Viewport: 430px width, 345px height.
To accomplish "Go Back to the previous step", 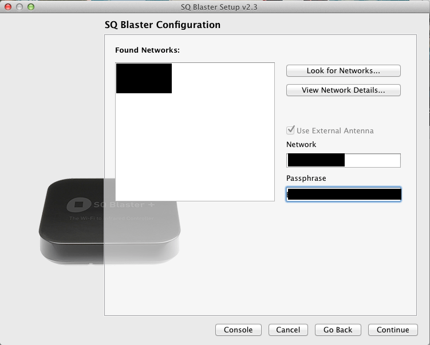I will [338, 330].
